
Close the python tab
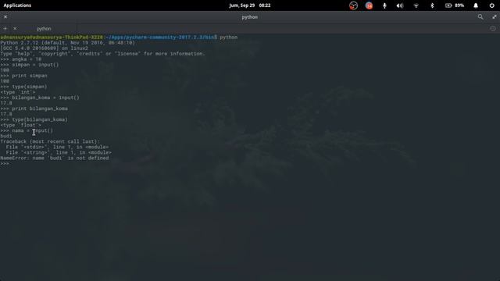click(x=15, y=28)
